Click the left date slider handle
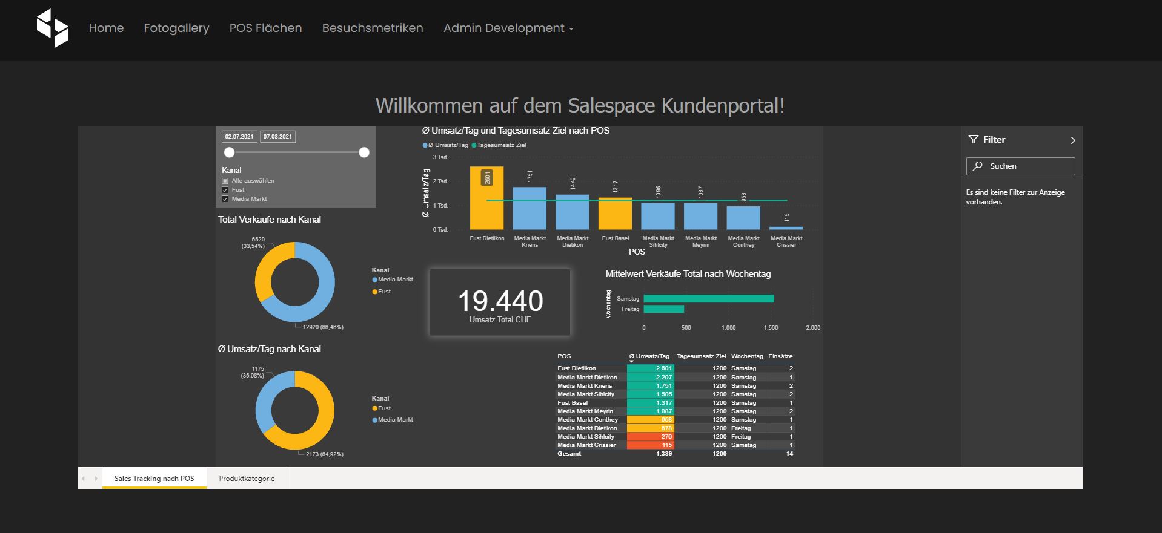Image resolution: width=1162 pixels, height=533 pixels. click(x=229, y=152)
